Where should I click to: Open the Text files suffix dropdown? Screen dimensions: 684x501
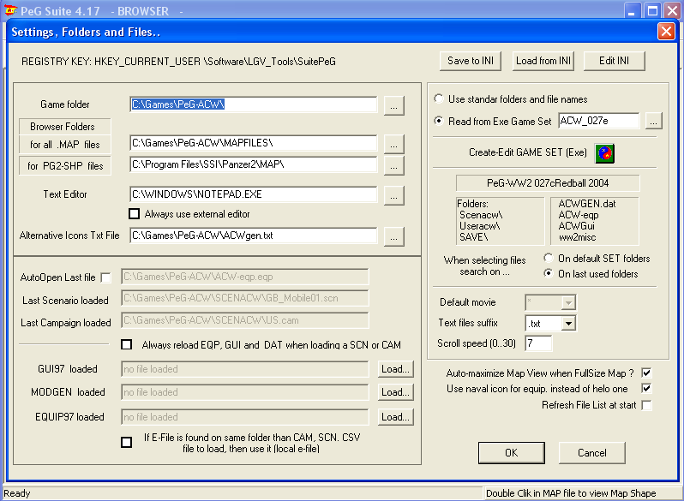[568, 324]
